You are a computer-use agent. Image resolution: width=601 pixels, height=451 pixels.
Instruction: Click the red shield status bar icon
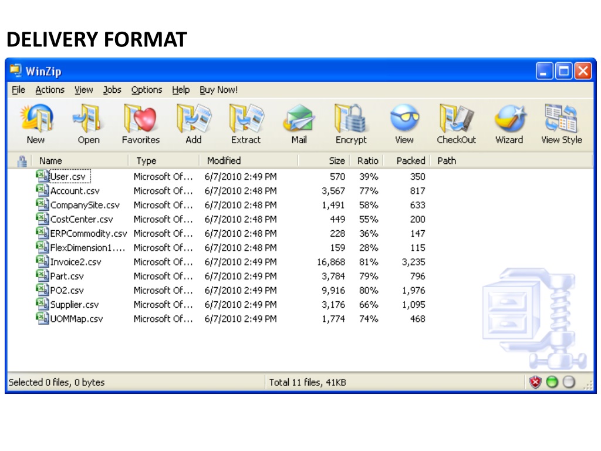point(535,382)
